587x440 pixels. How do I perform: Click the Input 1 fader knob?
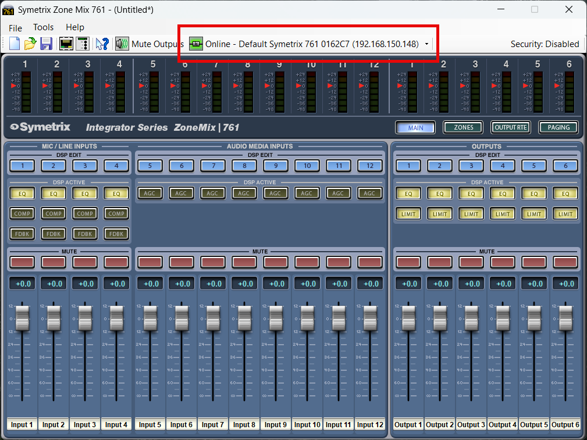tap(22, 318)
